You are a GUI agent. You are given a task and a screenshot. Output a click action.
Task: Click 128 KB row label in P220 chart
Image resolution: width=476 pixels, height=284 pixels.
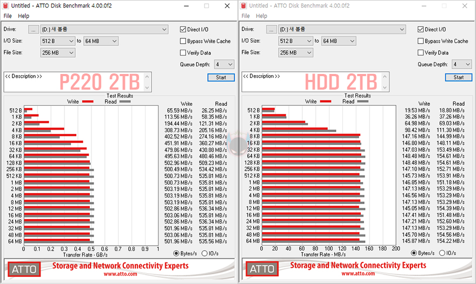pos(14,163)
